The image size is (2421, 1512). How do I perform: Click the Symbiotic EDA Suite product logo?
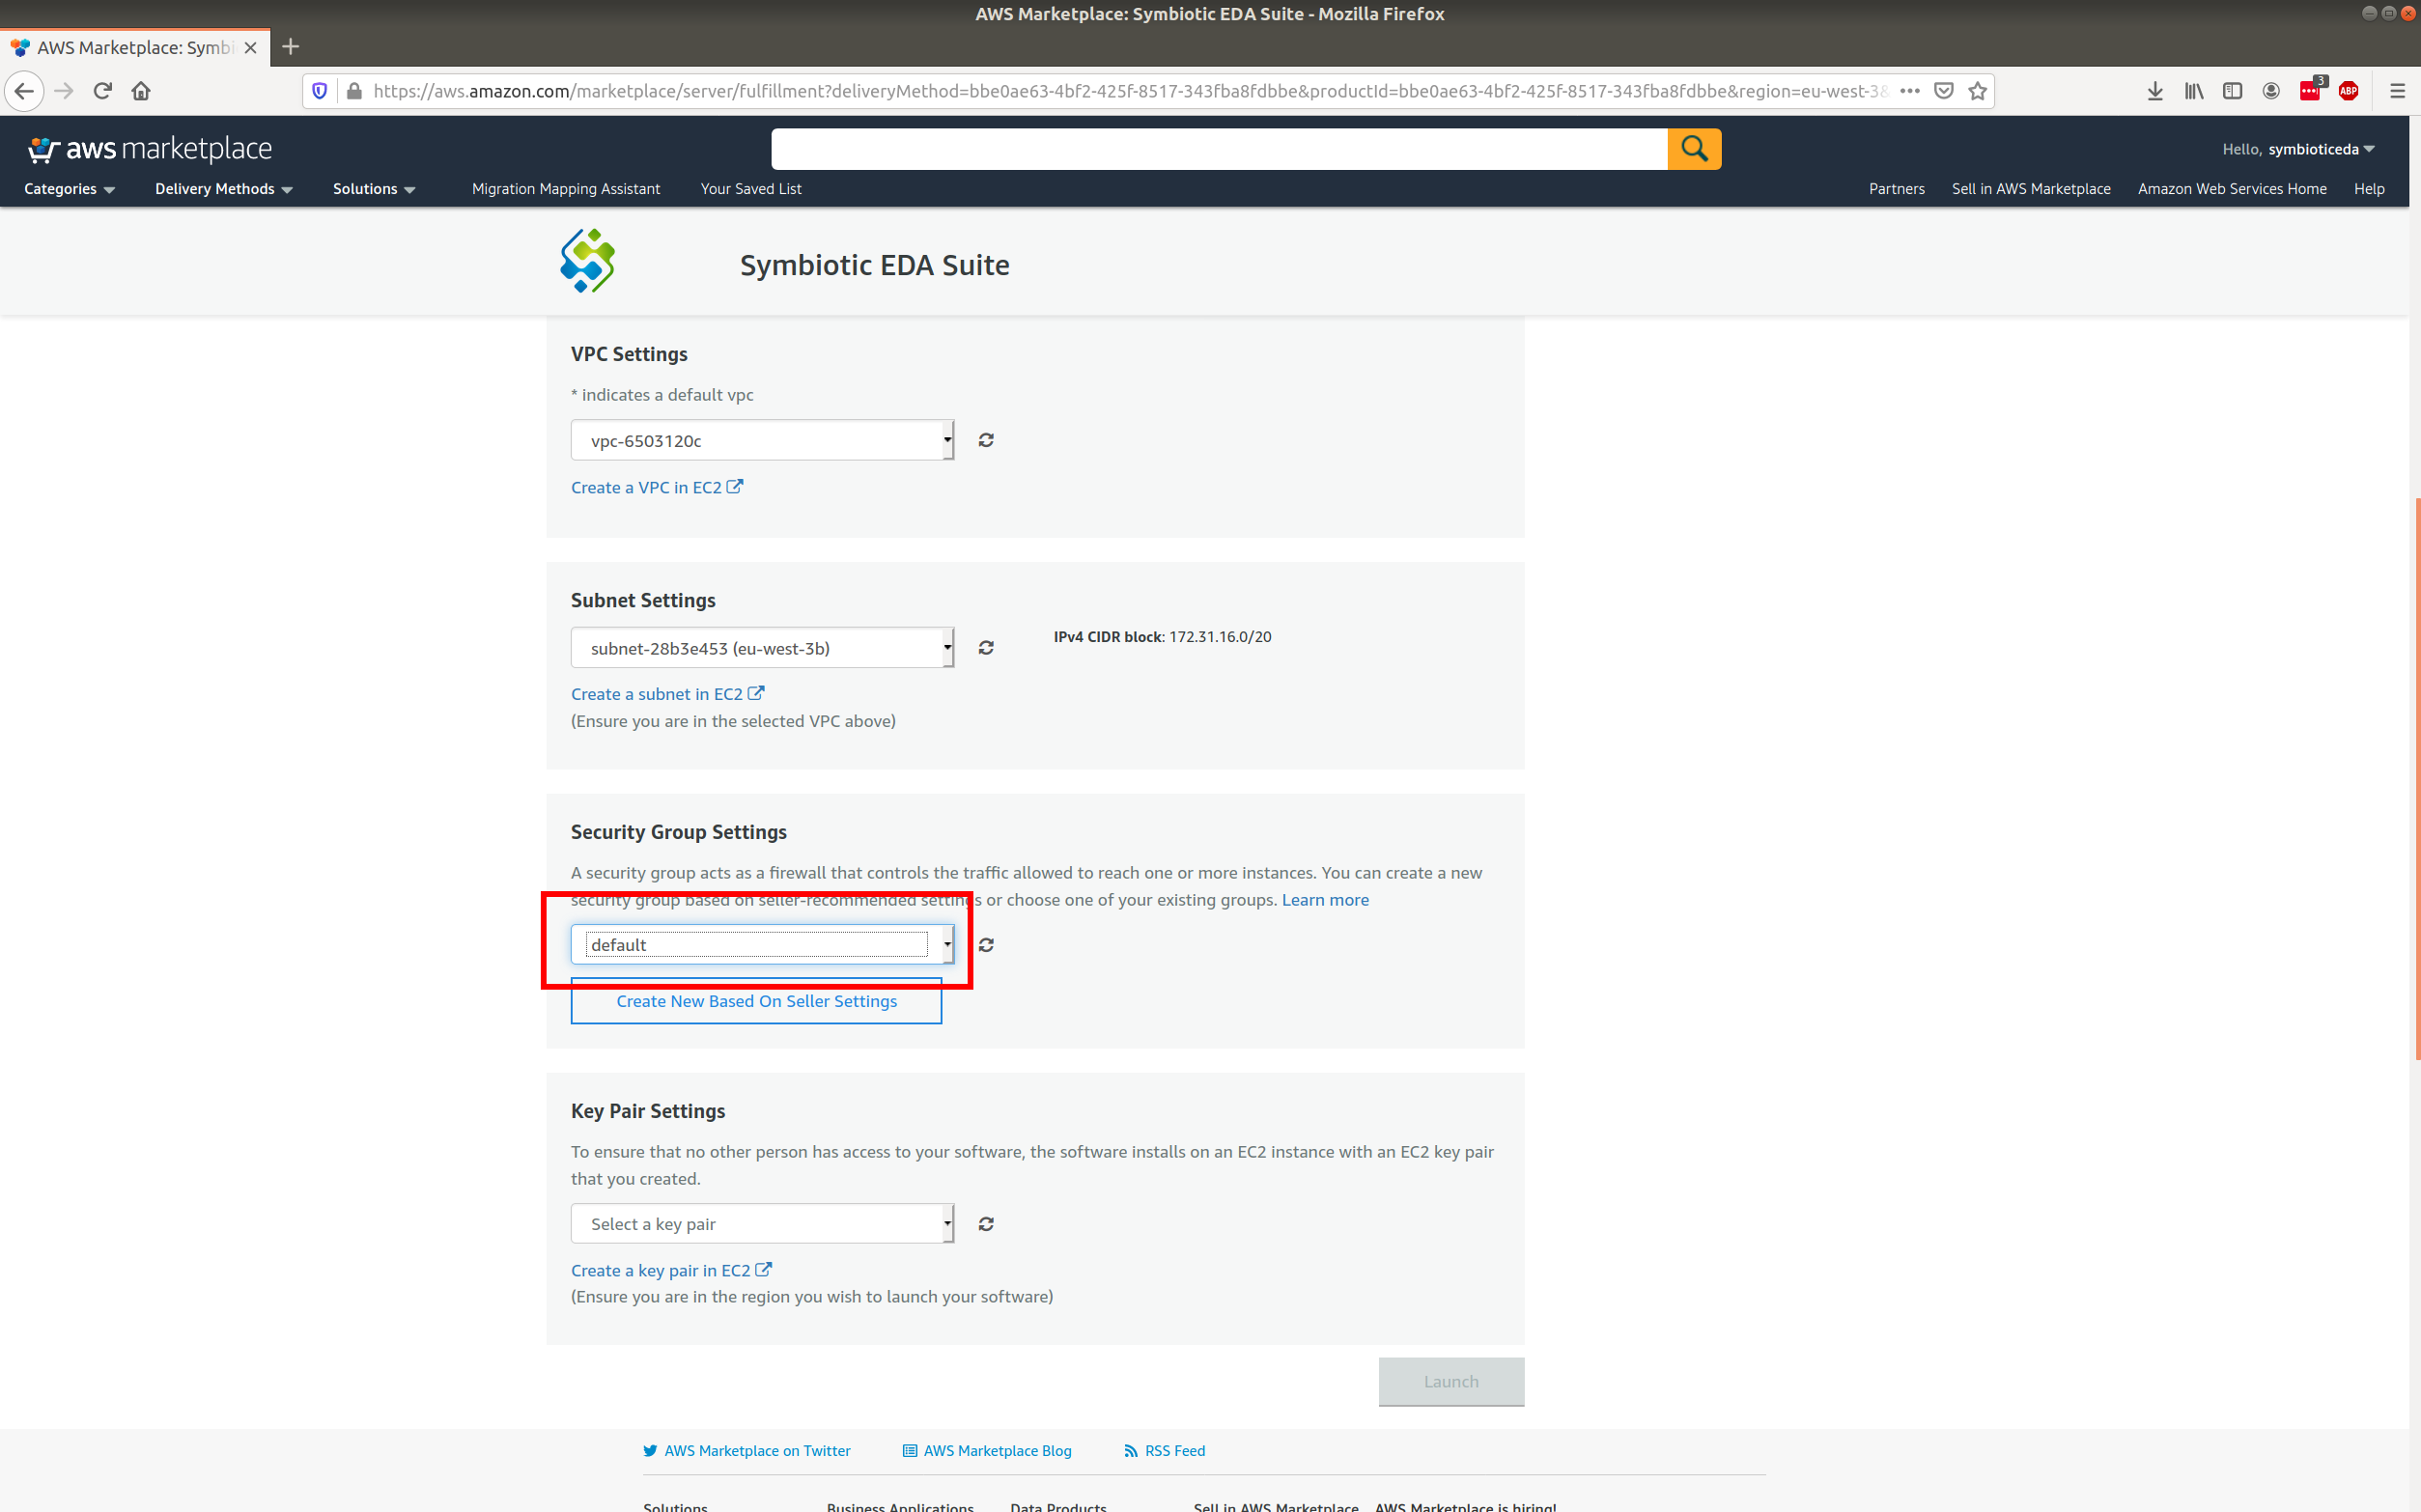pos(588,261)
